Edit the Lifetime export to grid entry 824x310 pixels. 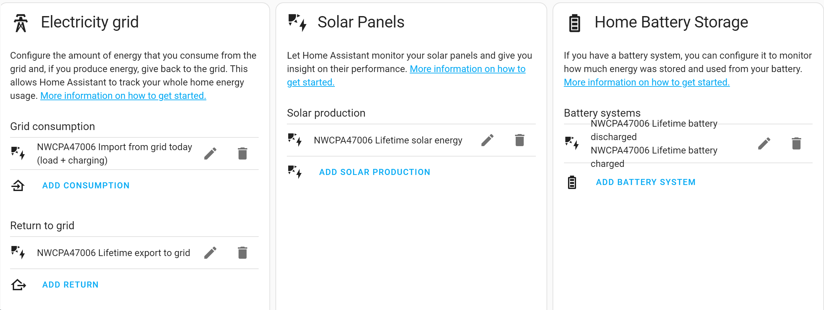coord(210,253)
